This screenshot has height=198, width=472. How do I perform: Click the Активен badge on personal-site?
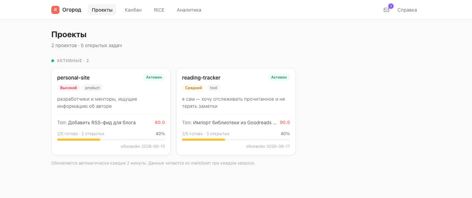pos(154,77)
